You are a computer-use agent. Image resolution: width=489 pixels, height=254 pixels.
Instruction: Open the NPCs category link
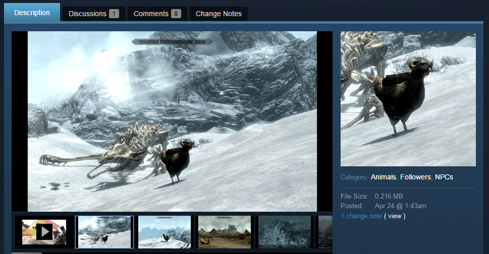[x=444, y=177]
